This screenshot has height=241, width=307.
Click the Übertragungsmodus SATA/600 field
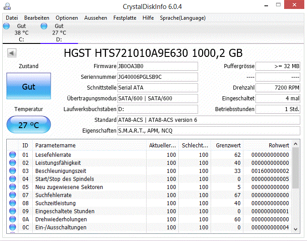(158, 99)
